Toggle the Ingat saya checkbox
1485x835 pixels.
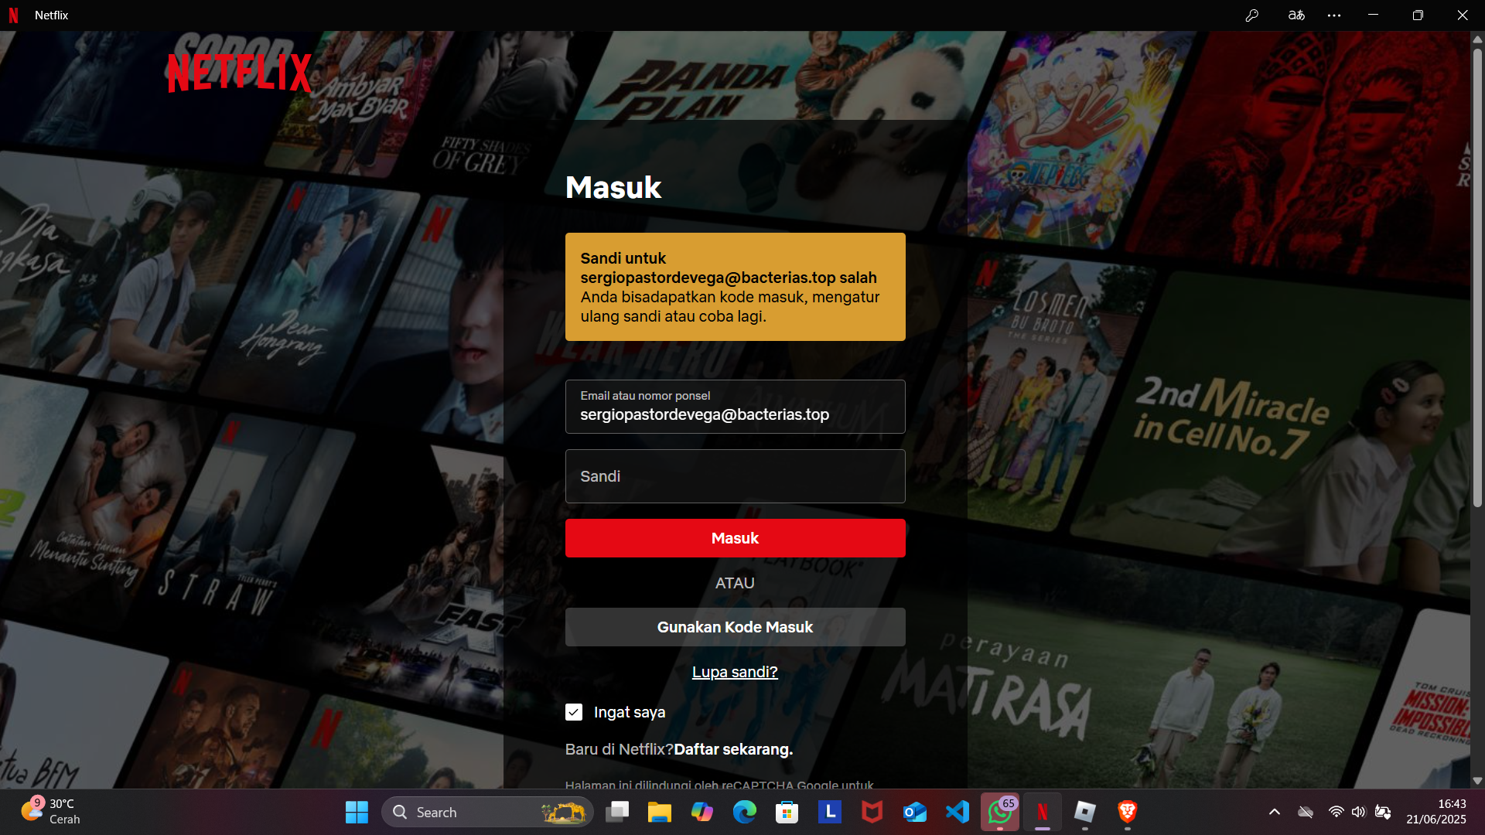pos(574,712)
